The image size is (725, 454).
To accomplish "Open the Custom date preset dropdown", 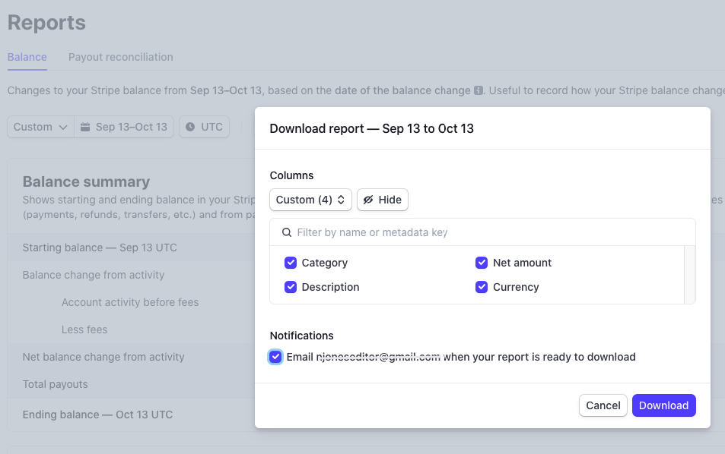I will [x=41, y=127].
